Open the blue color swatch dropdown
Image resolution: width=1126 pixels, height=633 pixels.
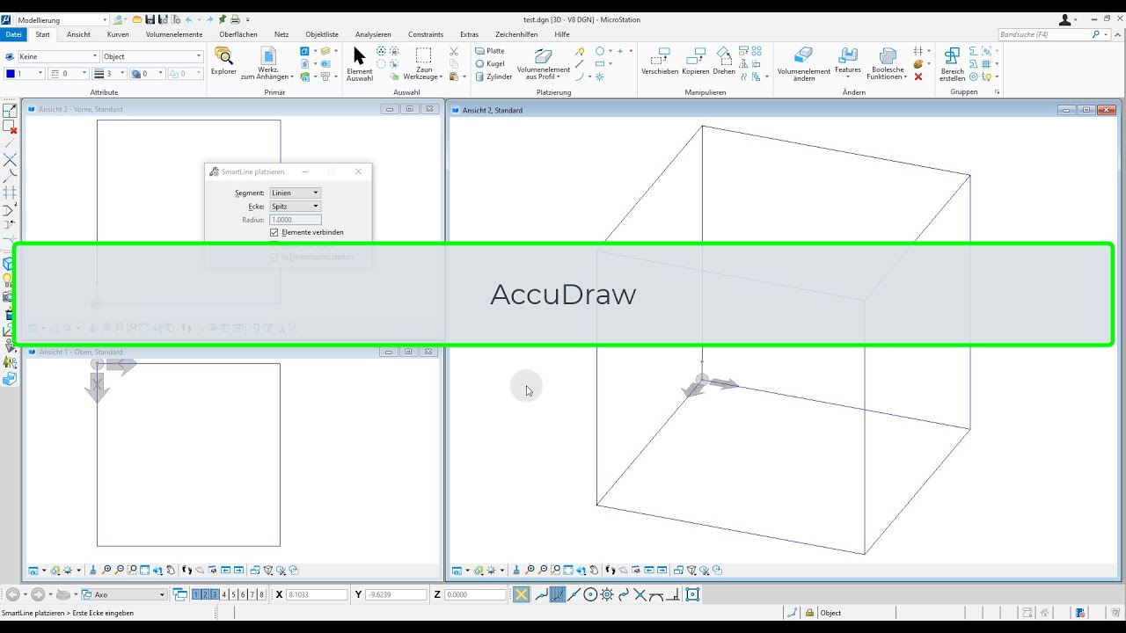coord(23,74)
